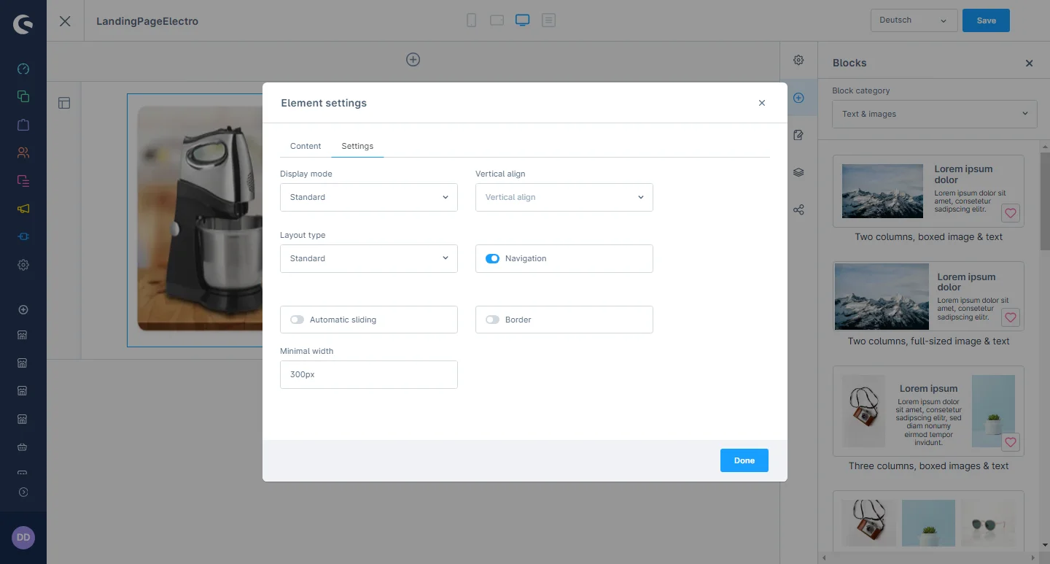Viewport: 1050px width, 564px height.
Task: Click the Minimal width input field
Action: point(368,374)
